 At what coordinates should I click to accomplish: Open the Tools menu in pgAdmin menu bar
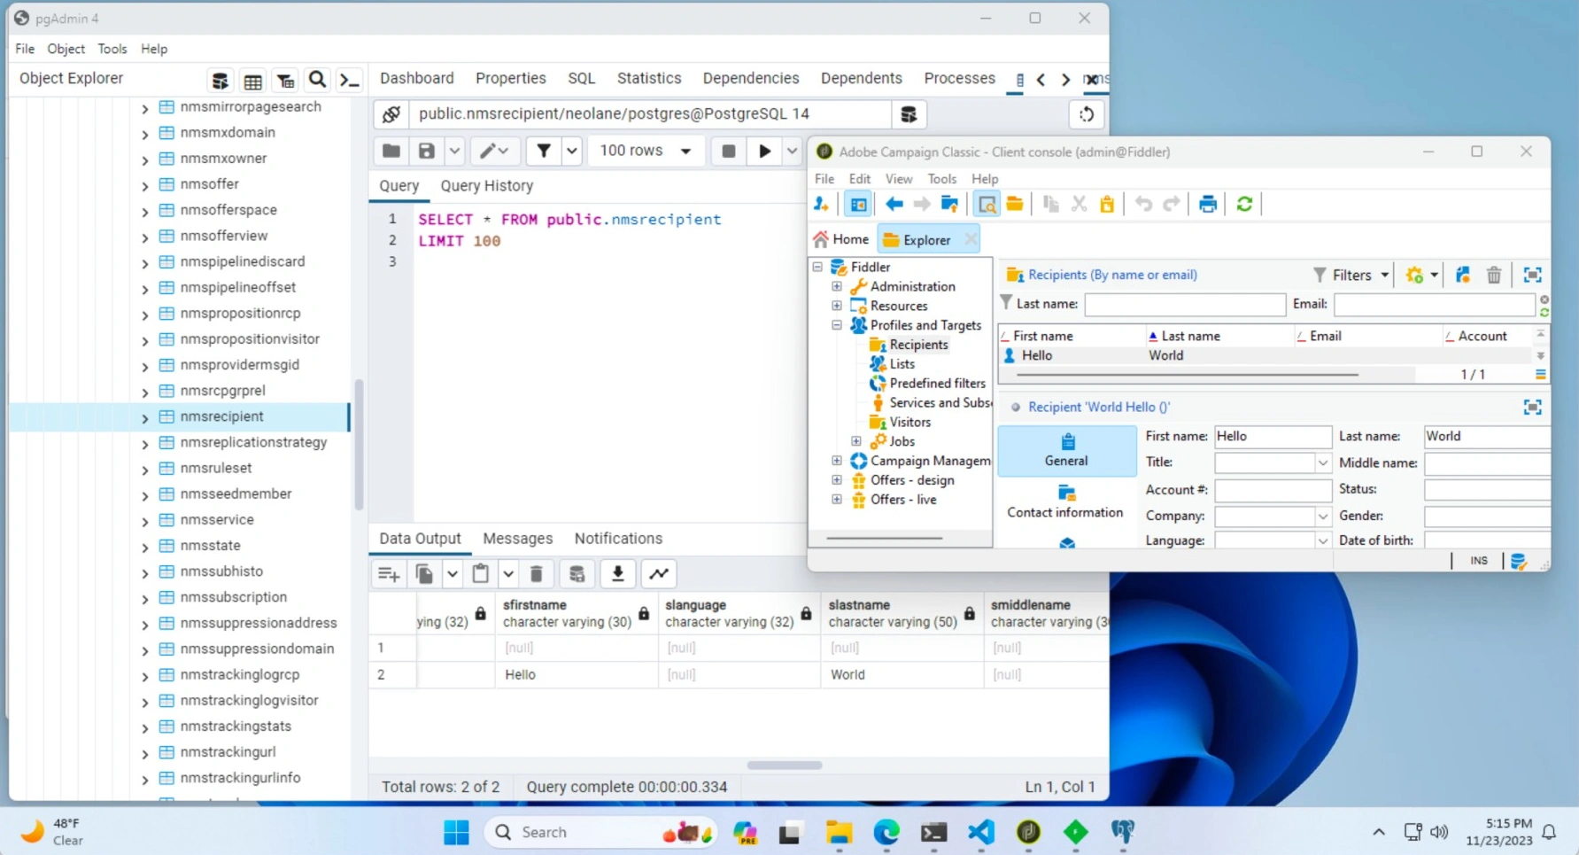pos(112,49)
